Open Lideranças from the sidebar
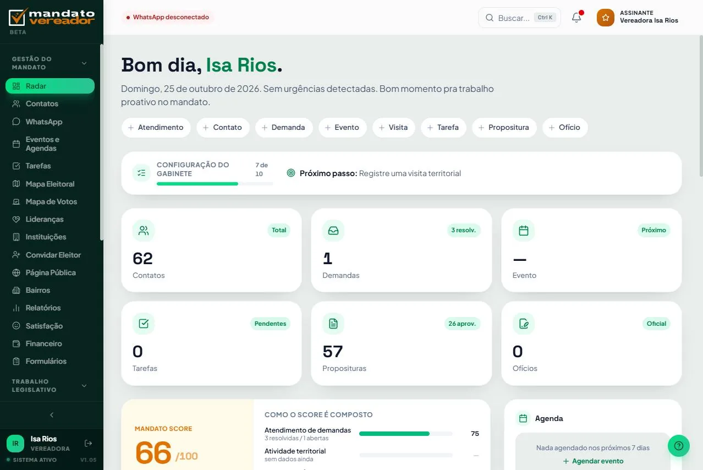Screen dimensions: 703x470 (x=50, y=219)
